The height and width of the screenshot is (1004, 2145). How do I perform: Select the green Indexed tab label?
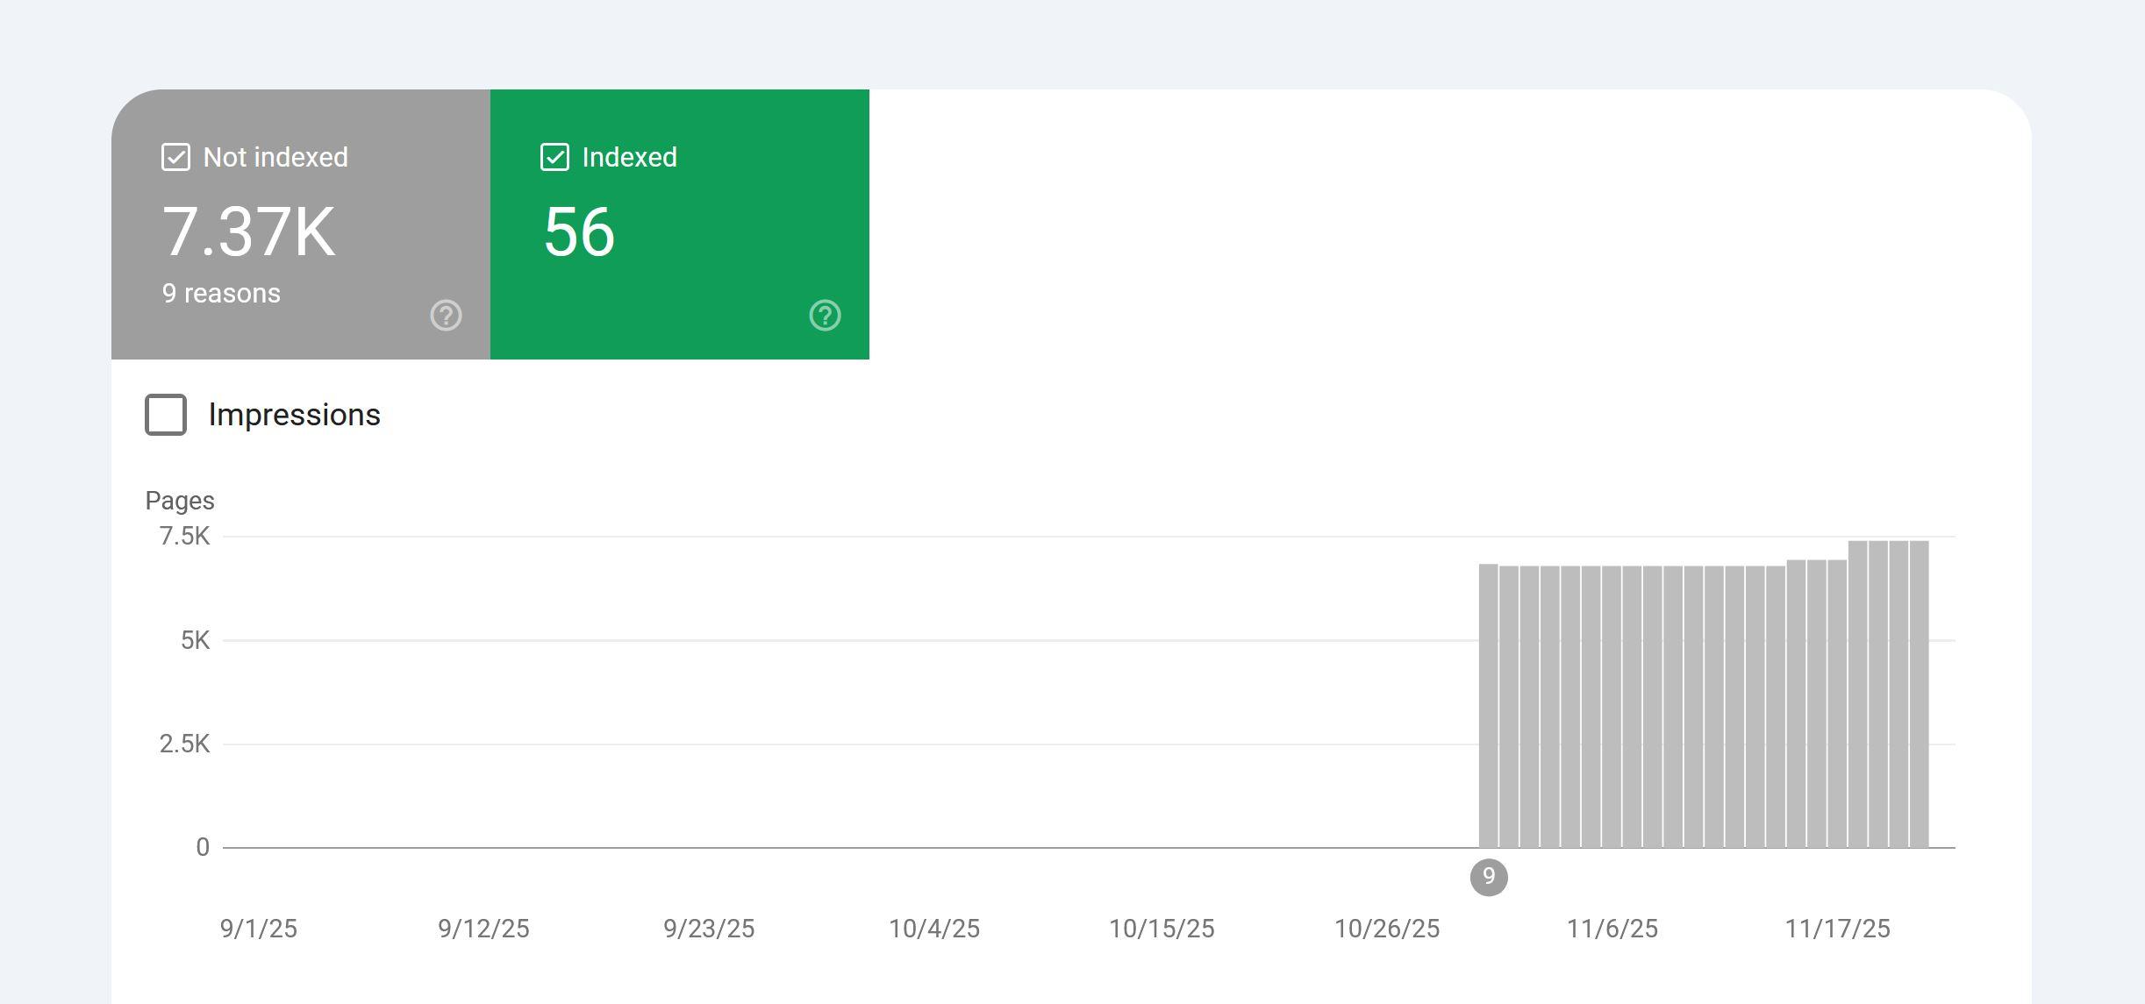tap(629, 158)
